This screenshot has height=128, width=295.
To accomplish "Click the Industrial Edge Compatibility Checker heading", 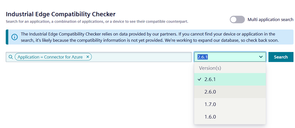I will click(61, 14).
